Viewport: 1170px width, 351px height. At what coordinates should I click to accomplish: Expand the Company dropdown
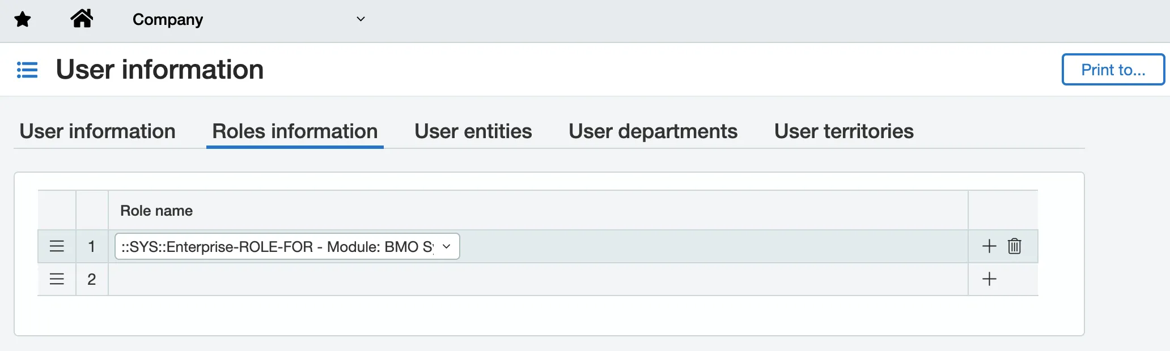click(x=248, y=20)
